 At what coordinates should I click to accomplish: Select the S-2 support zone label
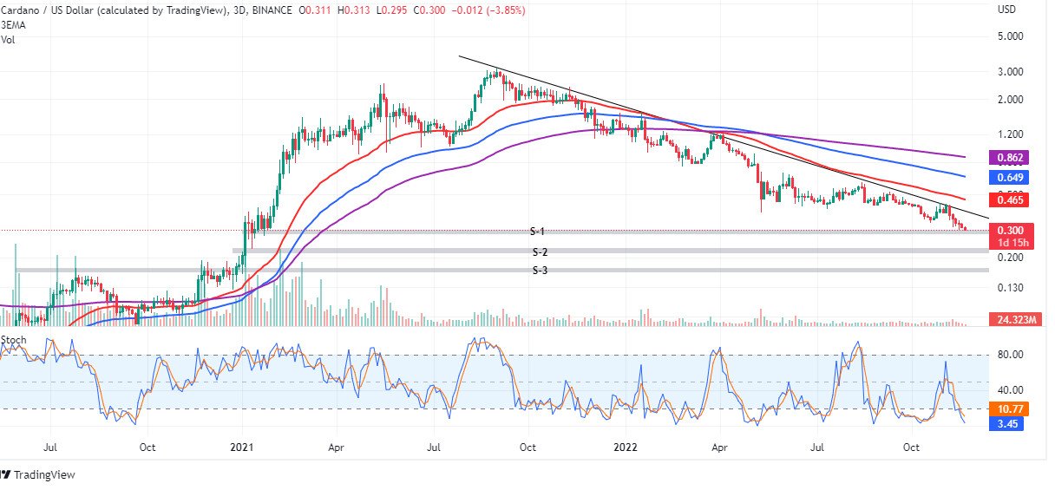(x=541, y=252)
